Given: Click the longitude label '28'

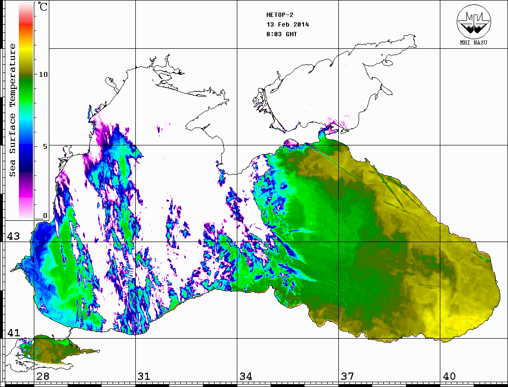Looking at the screenshot, I should pos(43,376).
